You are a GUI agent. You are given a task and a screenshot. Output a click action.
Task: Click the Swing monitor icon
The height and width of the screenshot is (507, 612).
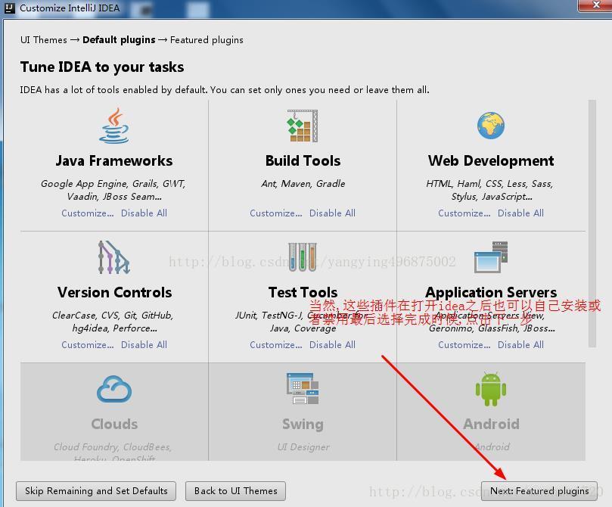(302, 390)
